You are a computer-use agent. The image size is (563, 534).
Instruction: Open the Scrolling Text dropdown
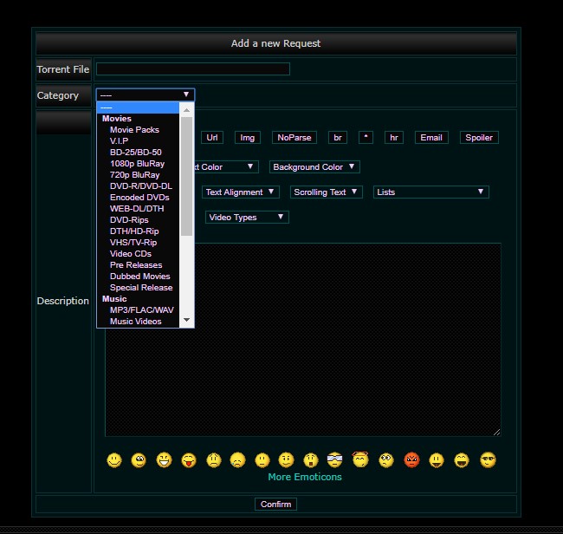coord(326,192)
